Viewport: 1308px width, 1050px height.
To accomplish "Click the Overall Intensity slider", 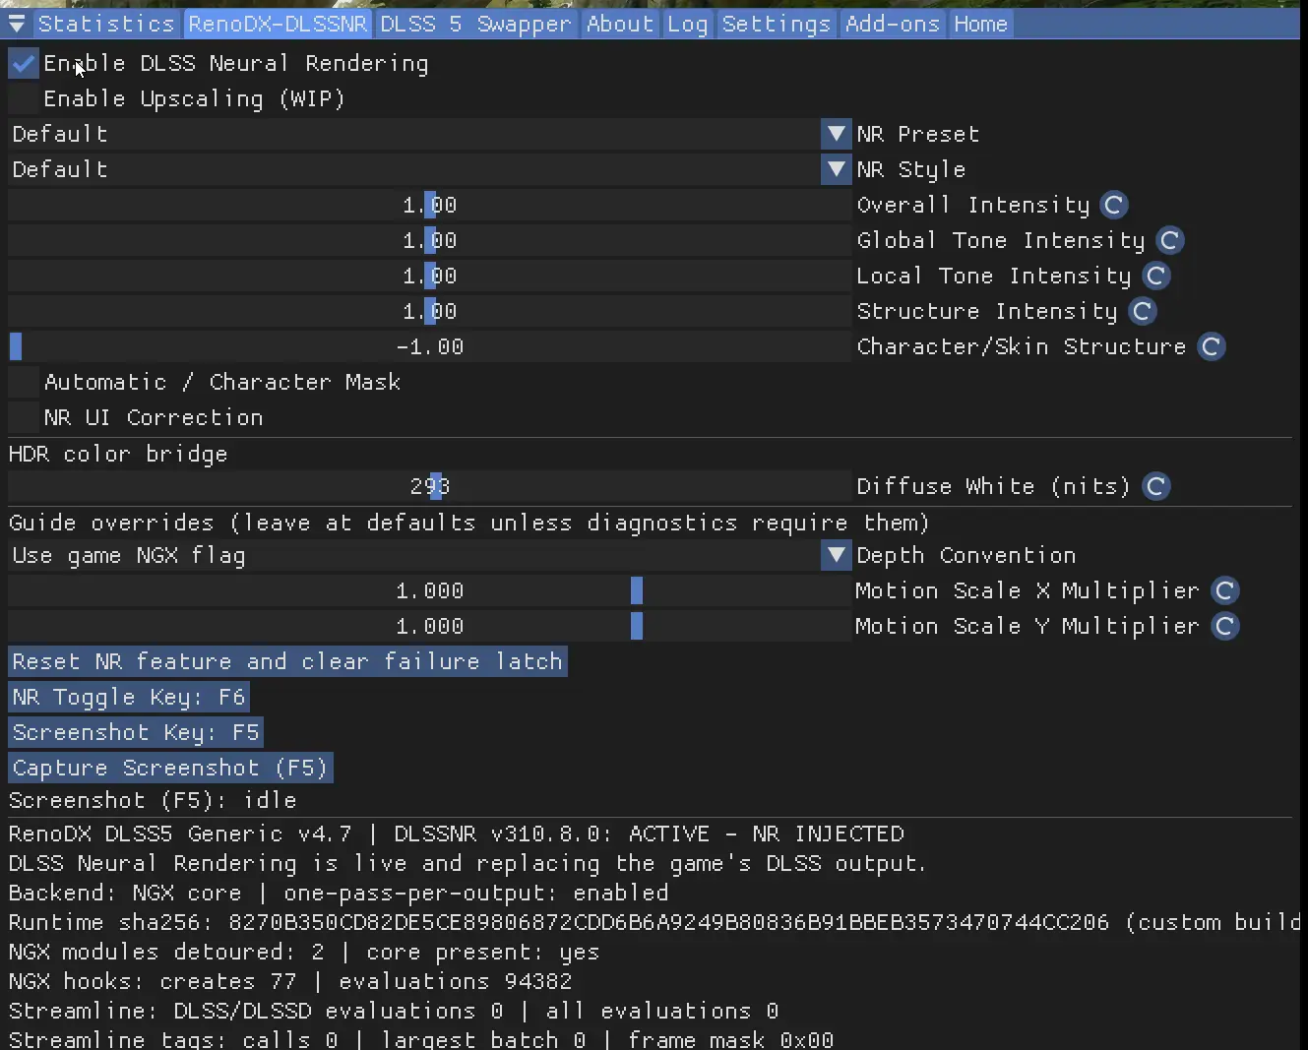I will 430,205.
